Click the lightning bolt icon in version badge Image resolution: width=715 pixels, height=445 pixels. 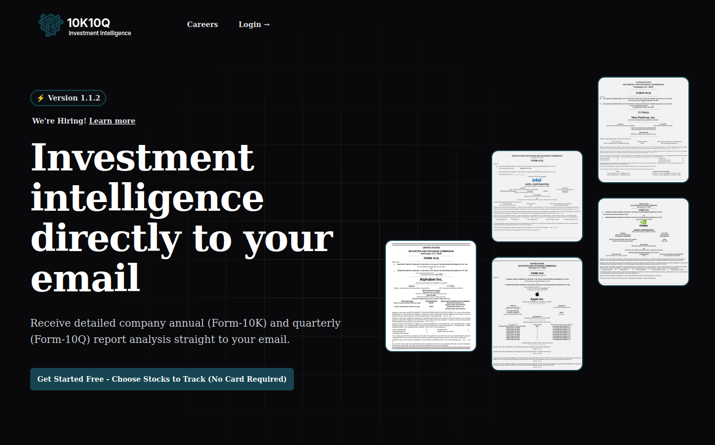pyautogui.click(x=41, y=98)
